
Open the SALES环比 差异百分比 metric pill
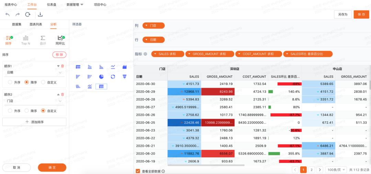[x=308, y=54]
